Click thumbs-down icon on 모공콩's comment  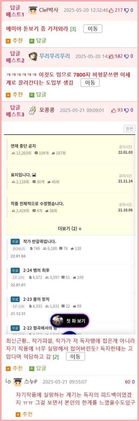point(127,110)
